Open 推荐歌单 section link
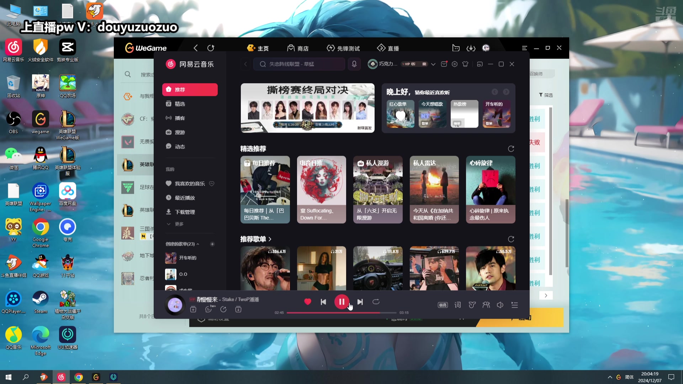Screen dimensions: 683x384 pyautogui.click(x=256, y=239)
